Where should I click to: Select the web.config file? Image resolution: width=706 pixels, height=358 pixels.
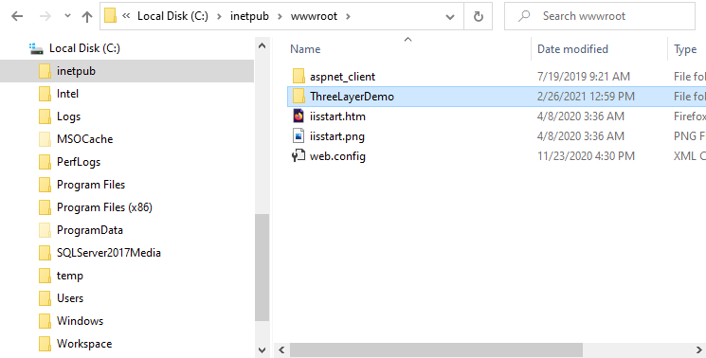click(x=337, y=156)
